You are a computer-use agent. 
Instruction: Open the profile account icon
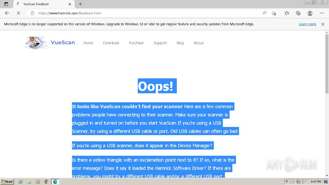pyautogui.click(x=310, y=13)
